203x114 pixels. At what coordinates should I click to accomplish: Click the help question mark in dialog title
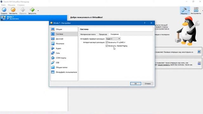pyautogui.click(x=145, y=23)
